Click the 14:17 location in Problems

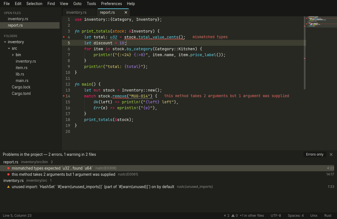tap(330, 174)
